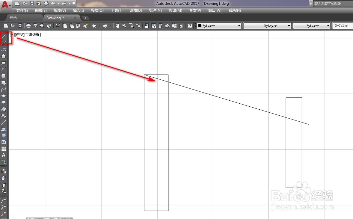Click the Copy icon in standard toolbar
353x219 pixels.
65,26
